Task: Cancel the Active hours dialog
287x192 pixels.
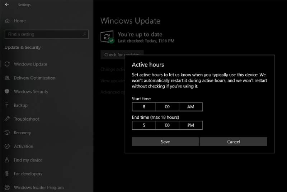Action: click(234, 141)
